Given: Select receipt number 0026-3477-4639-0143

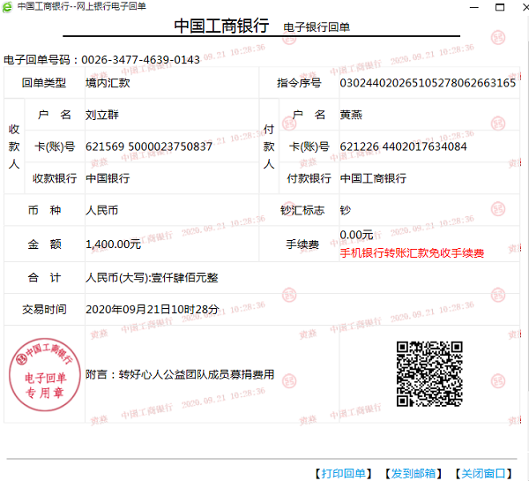Looking at the screenshot, I should point(141,60).
